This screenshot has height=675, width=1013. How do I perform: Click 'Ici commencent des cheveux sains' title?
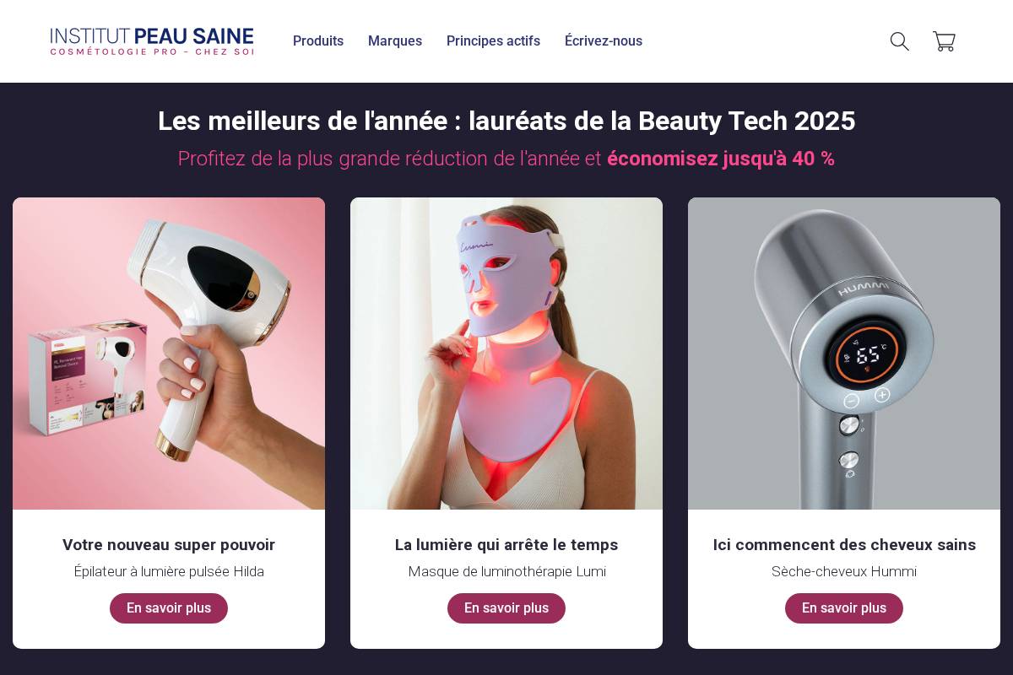(844, 545)
